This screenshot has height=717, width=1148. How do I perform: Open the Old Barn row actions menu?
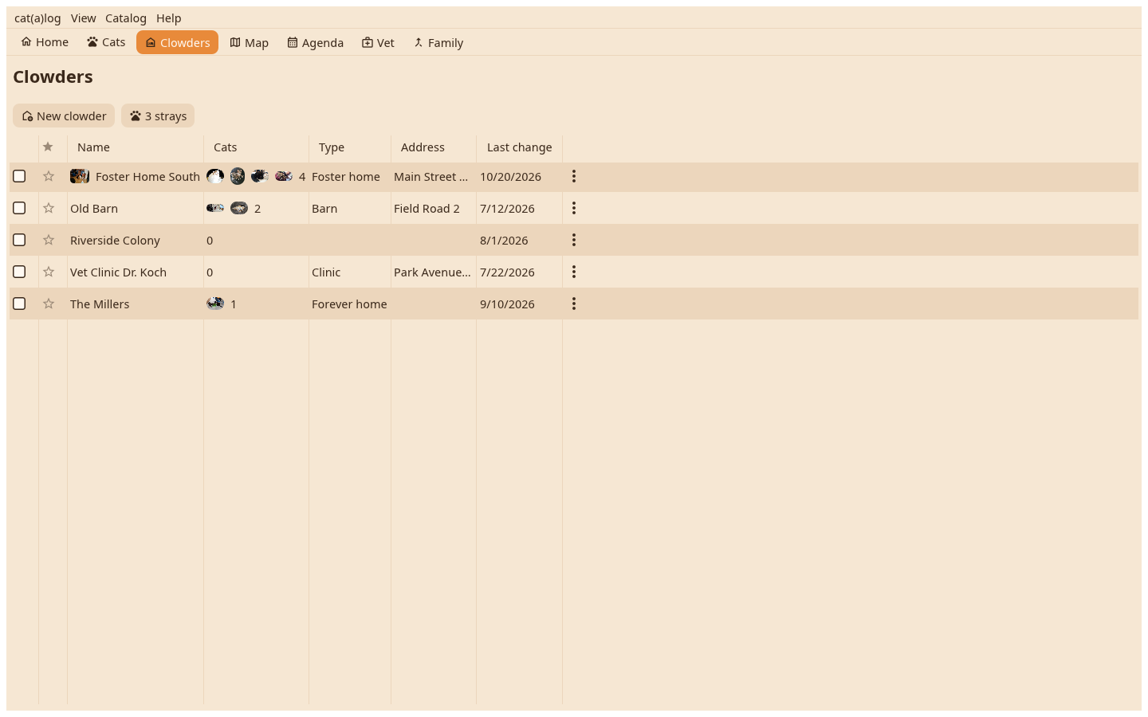click(x=574, y=208)
